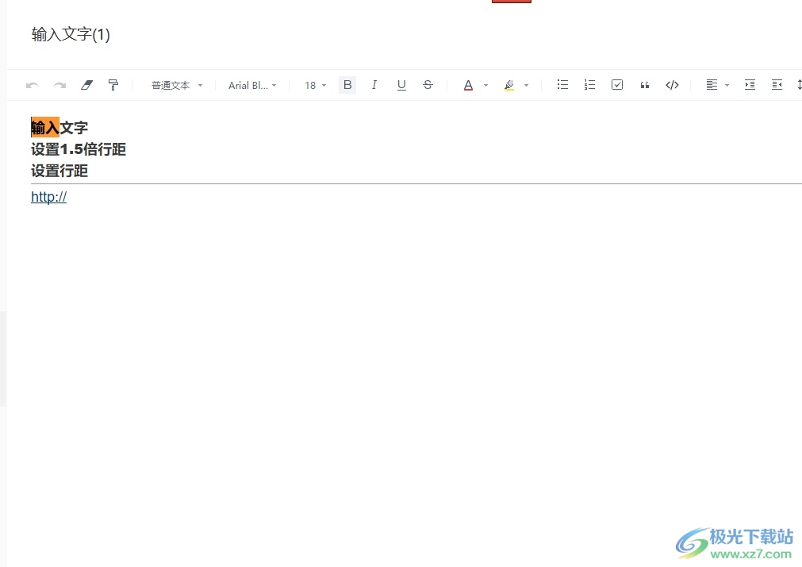
Task: Click the highlighted text 输入
Action: 45,128
